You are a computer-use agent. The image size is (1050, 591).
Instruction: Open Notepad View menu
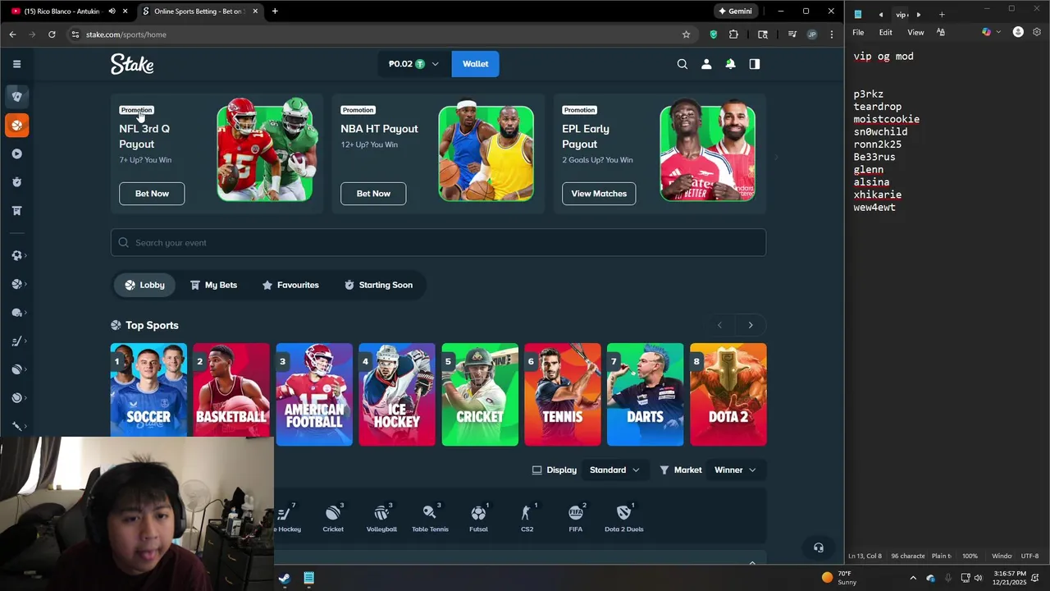(915, 32)
